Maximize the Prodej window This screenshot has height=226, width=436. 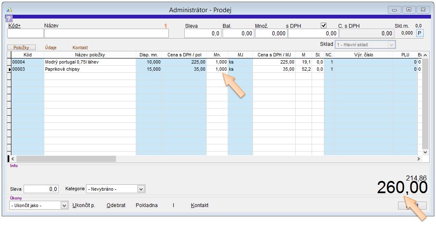tap(409, 10)
